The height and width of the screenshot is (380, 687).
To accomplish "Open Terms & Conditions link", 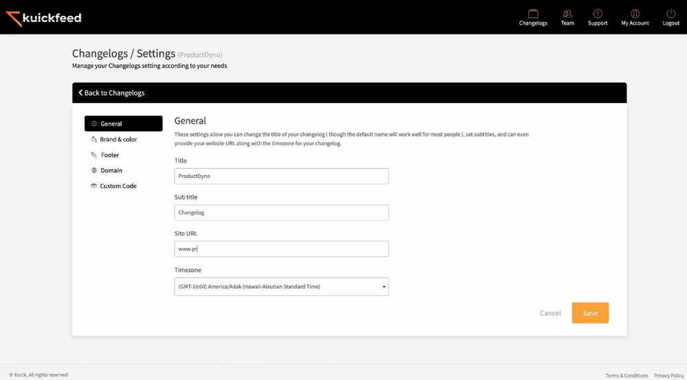I will click(x=627, y=376).
